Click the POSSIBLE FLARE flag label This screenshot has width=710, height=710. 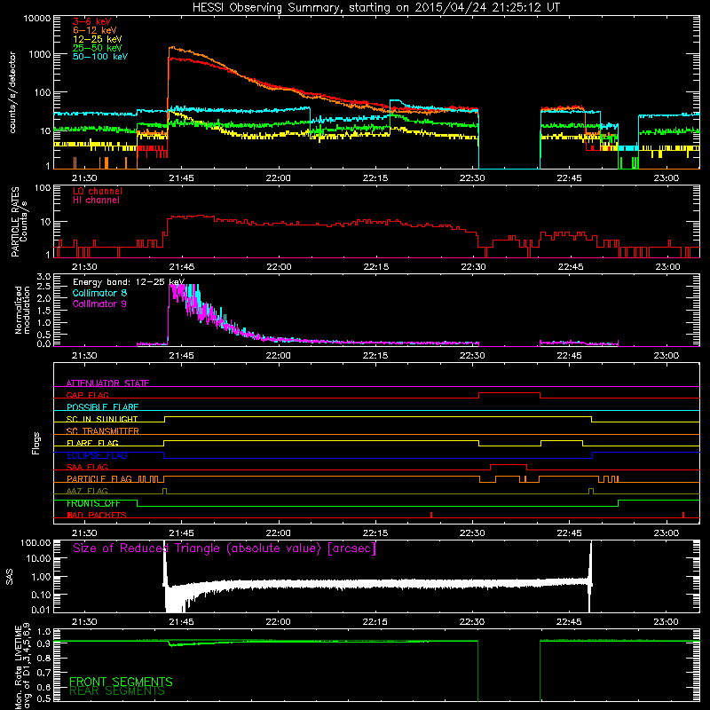coord(102,407)
